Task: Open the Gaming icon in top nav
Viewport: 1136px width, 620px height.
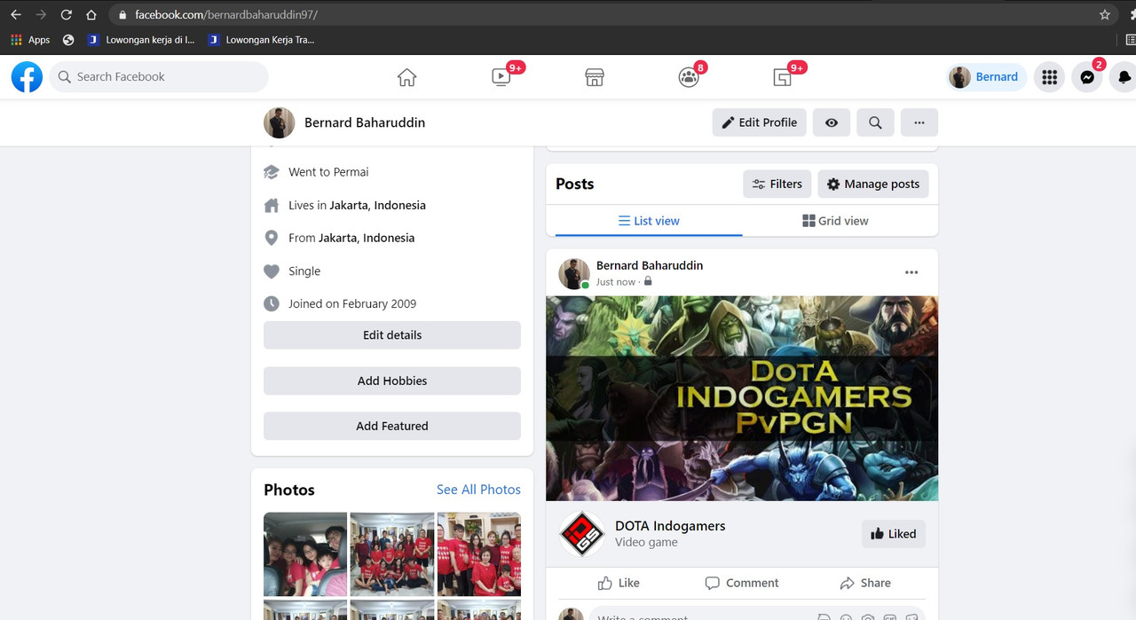Action: (782, 77)
